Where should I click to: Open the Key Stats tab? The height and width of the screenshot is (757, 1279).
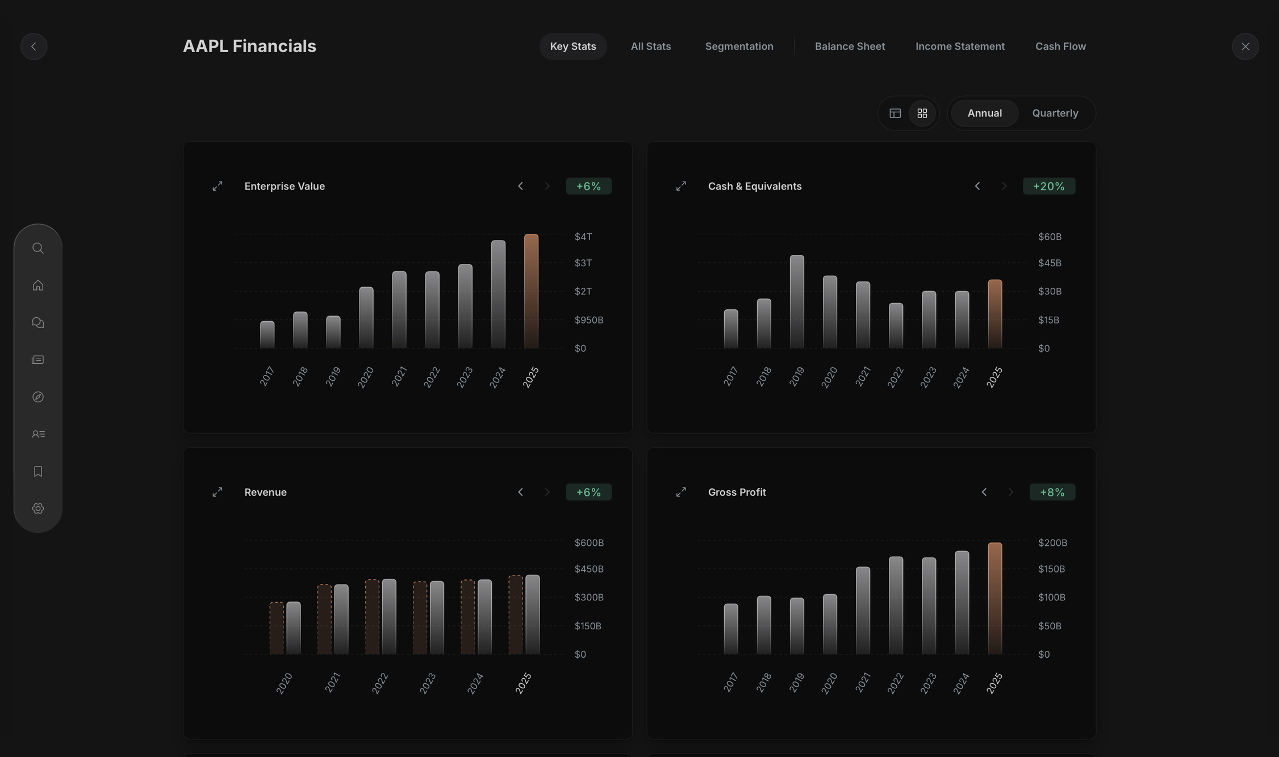pyautogui.click(x=573, y=47)
